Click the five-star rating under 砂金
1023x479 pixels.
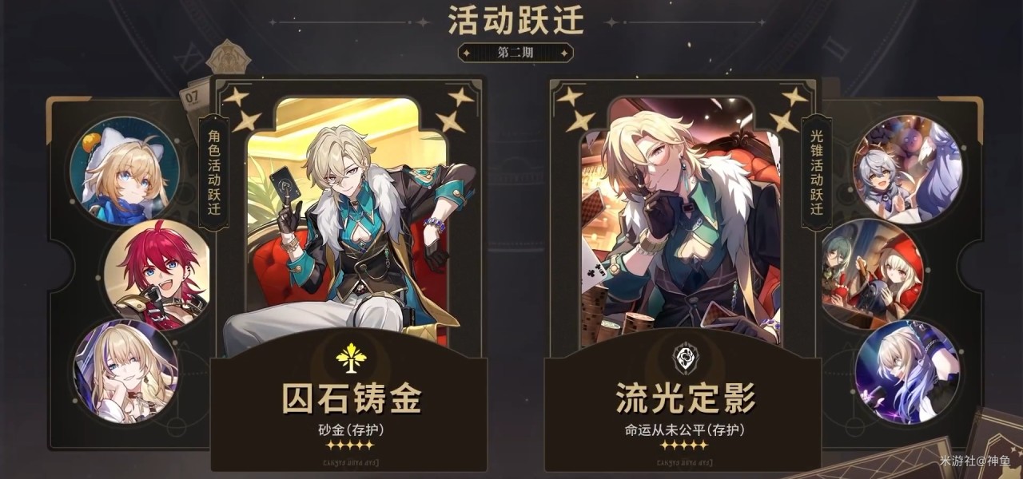(351, 445)
